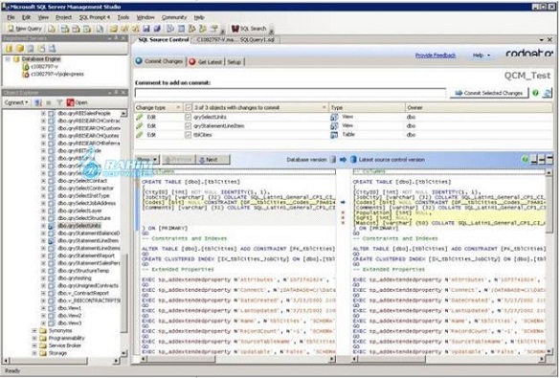This screenshot has width=560, height=378.
Task: Click the refresh icon beside Commit Selected Changes
Action: 548,93
